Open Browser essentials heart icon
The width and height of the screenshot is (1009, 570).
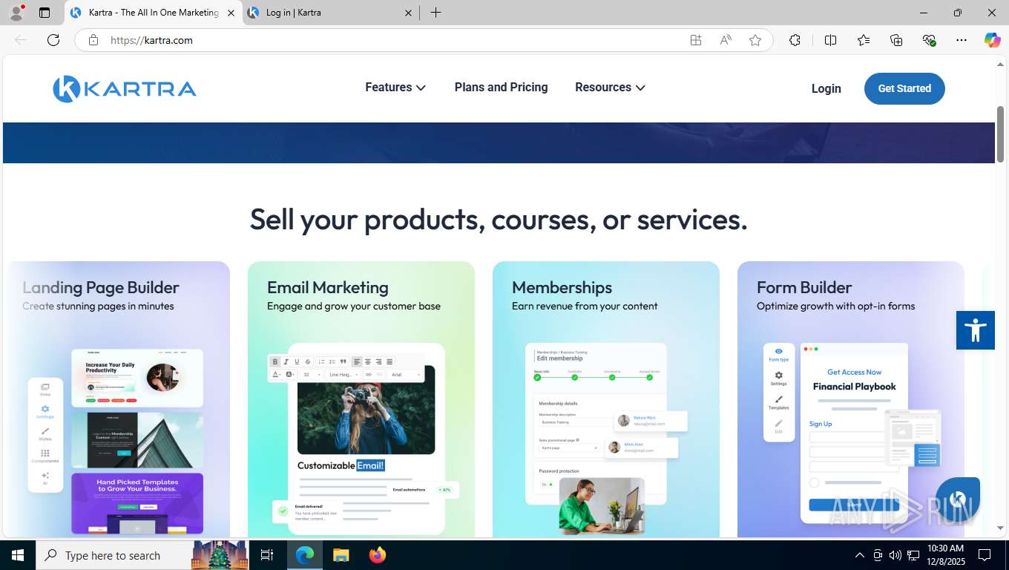929,40
